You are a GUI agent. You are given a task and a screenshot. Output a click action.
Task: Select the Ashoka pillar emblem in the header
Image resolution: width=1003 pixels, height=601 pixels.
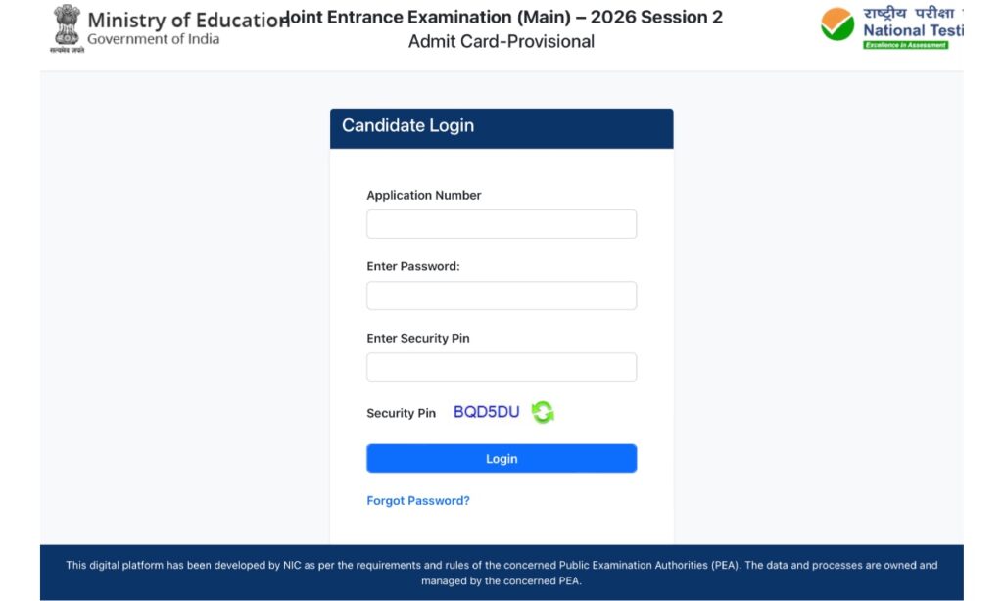[x=65, y=26]
